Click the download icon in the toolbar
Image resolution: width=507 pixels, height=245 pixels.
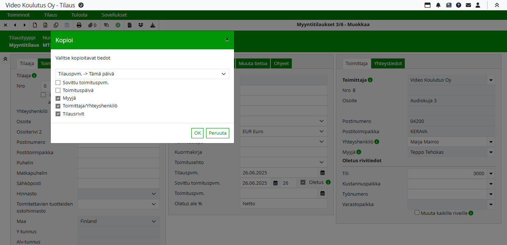153,25
